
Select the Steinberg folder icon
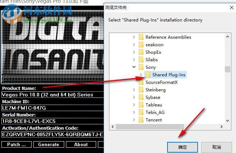click(x=141, y=90)
